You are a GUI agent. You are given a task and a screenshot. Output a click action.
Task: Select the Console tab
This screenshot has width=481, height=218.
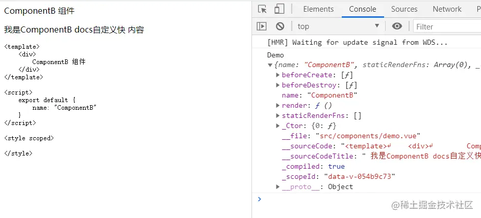[x=362, y=9]
